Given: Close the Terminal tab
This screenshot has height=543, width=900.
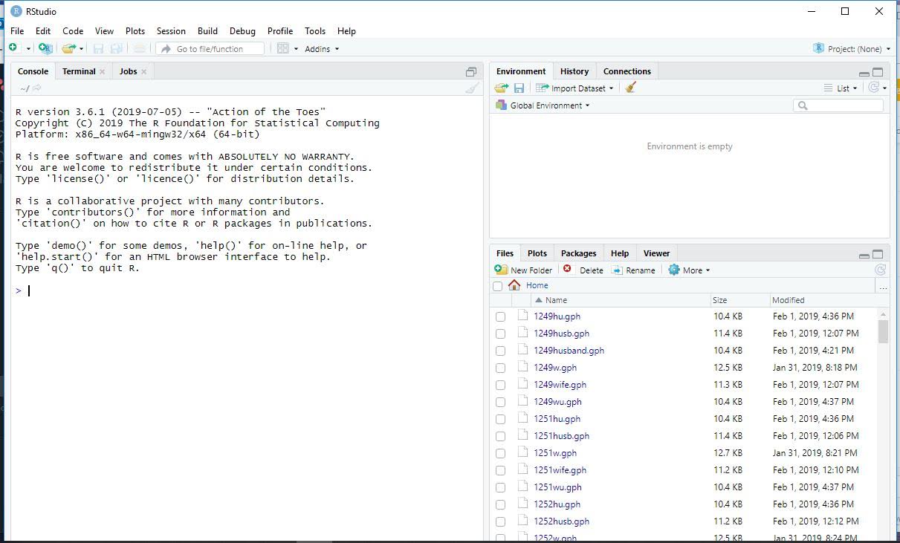Looking at the screenshot, I should 102,71.
